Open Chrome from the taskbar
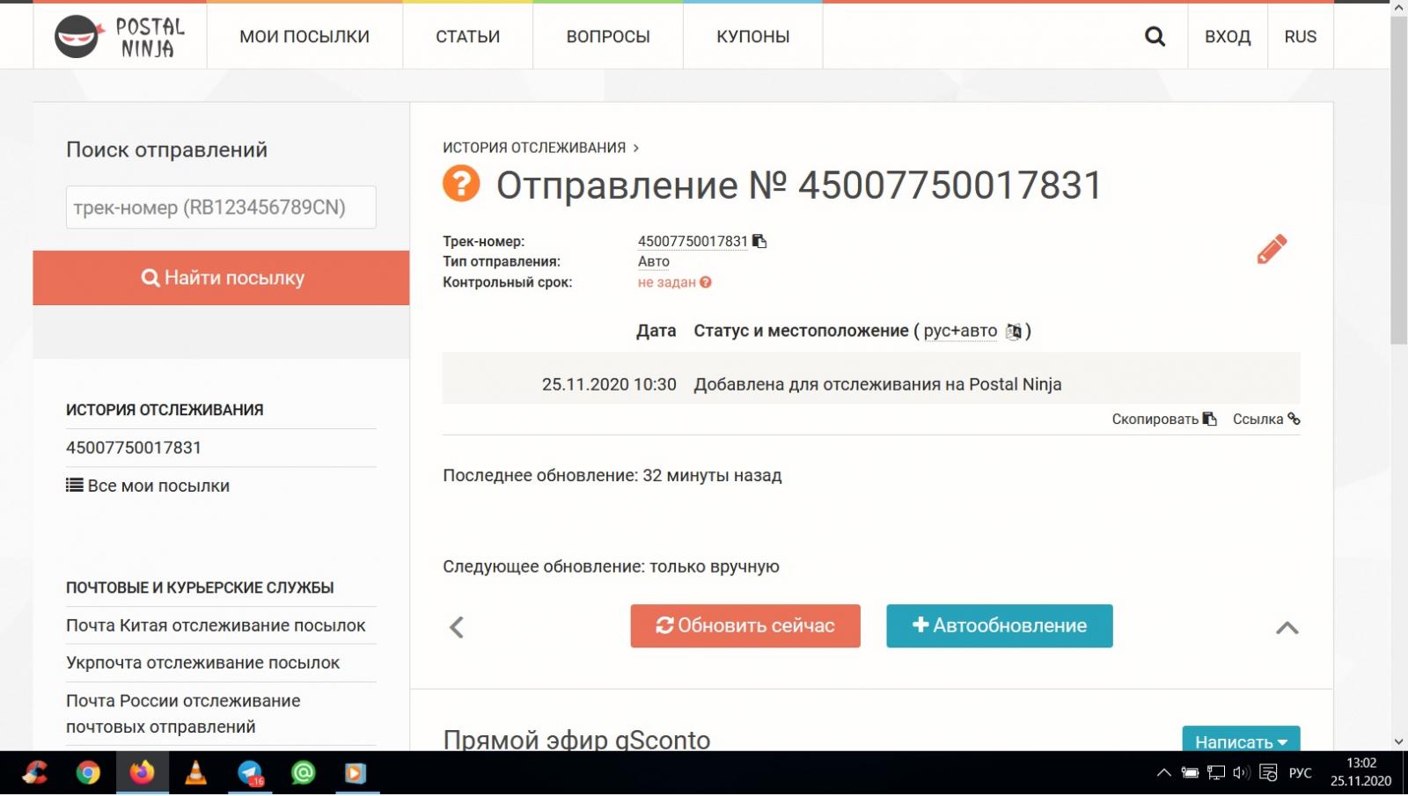 pos(88,773)
